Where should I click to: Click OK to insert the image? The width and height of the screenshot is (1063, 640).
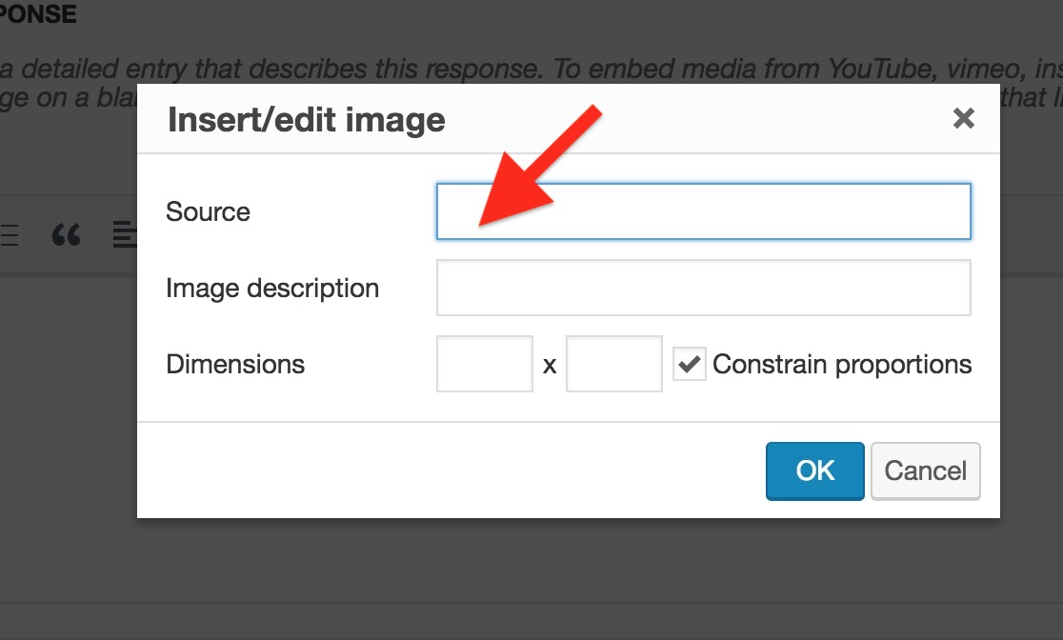(814, 470)
